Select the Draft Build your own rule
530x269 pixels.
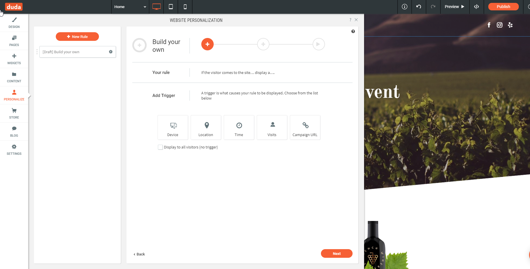pos(78,52)
